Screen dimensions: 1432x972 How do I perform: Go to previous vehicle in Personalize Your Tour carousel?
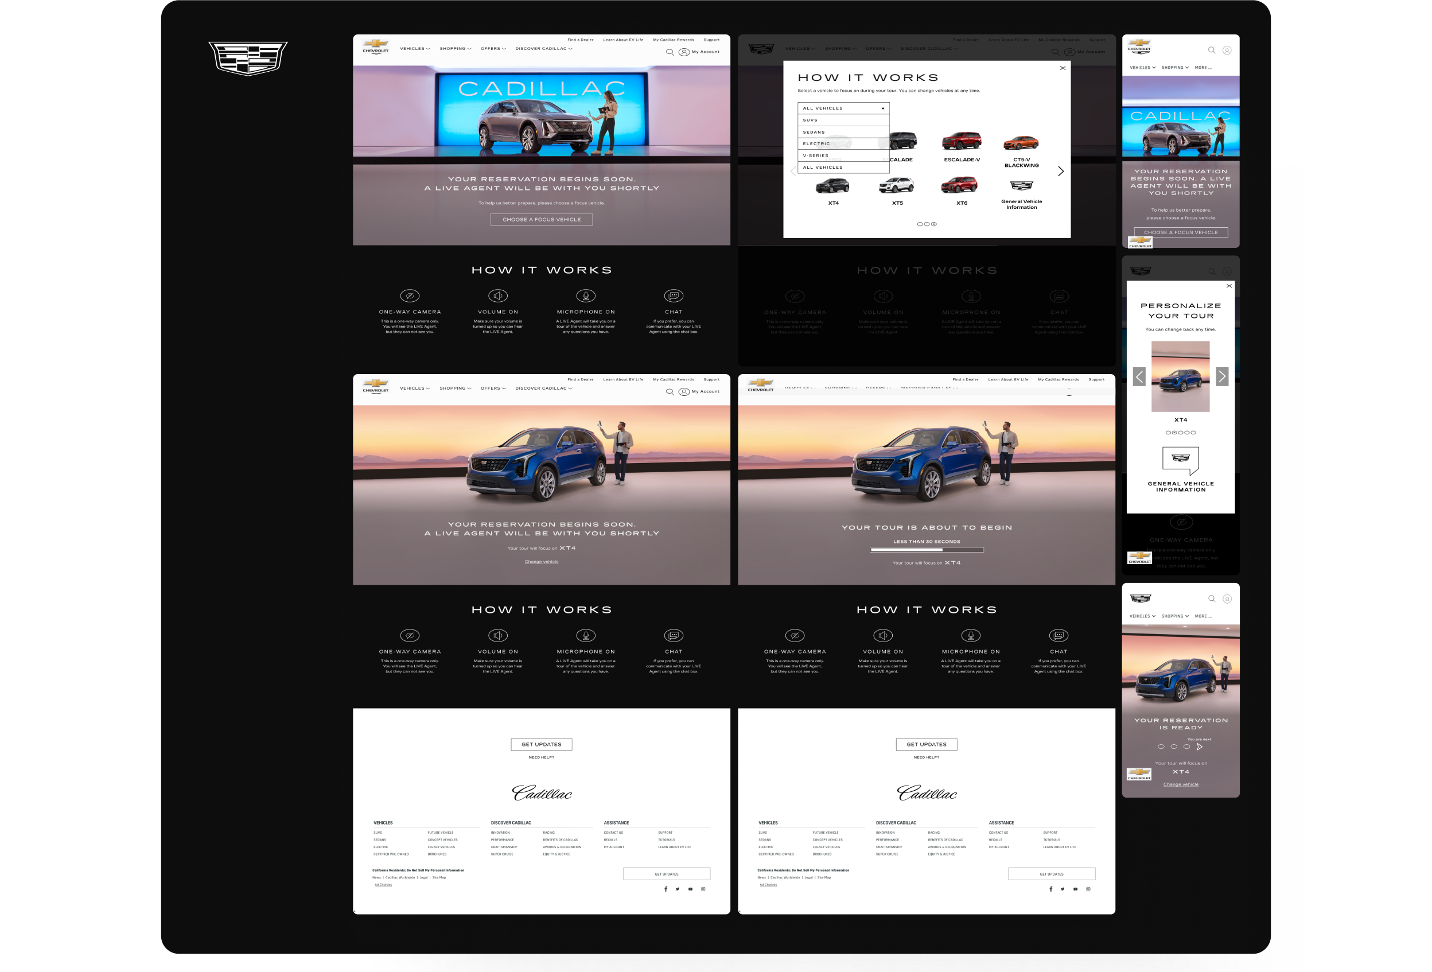(x=1139, y=376)
